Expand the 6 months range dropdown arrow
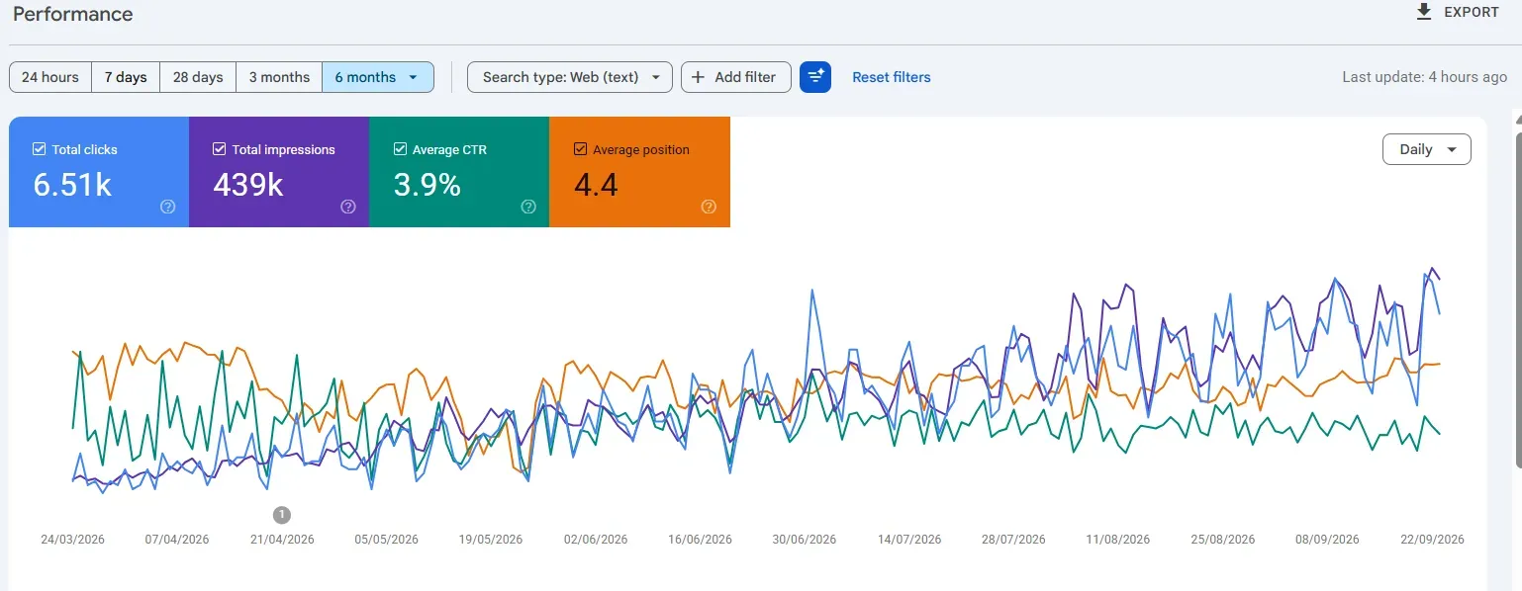 coord(414,77)
